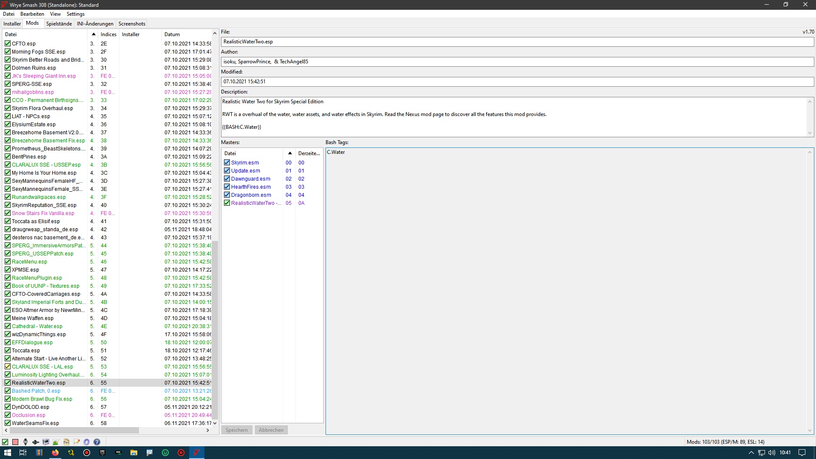Toggle the RealisticWaterTwo.esp checkbox

pos(8,382)
